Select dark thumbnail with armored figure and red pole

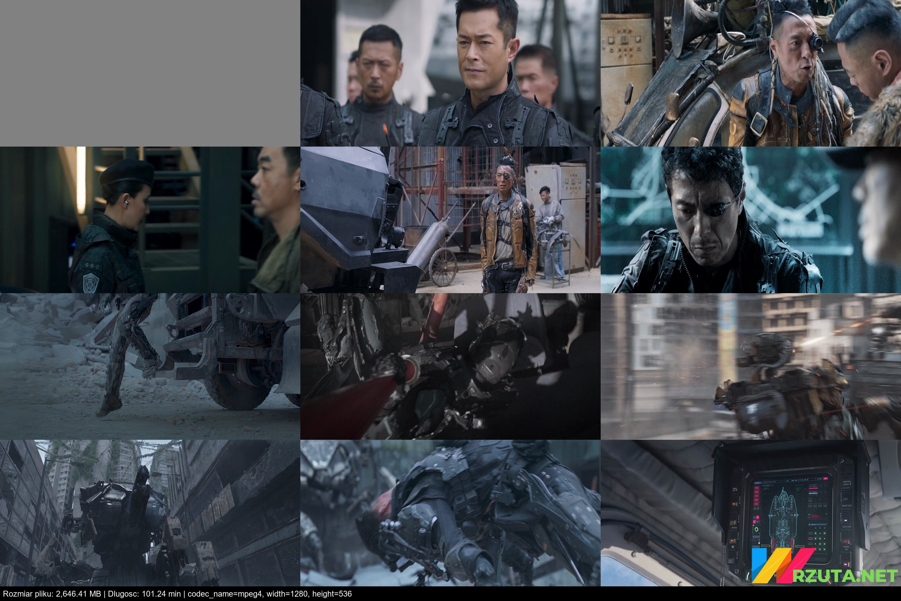[x=450, y=366]
